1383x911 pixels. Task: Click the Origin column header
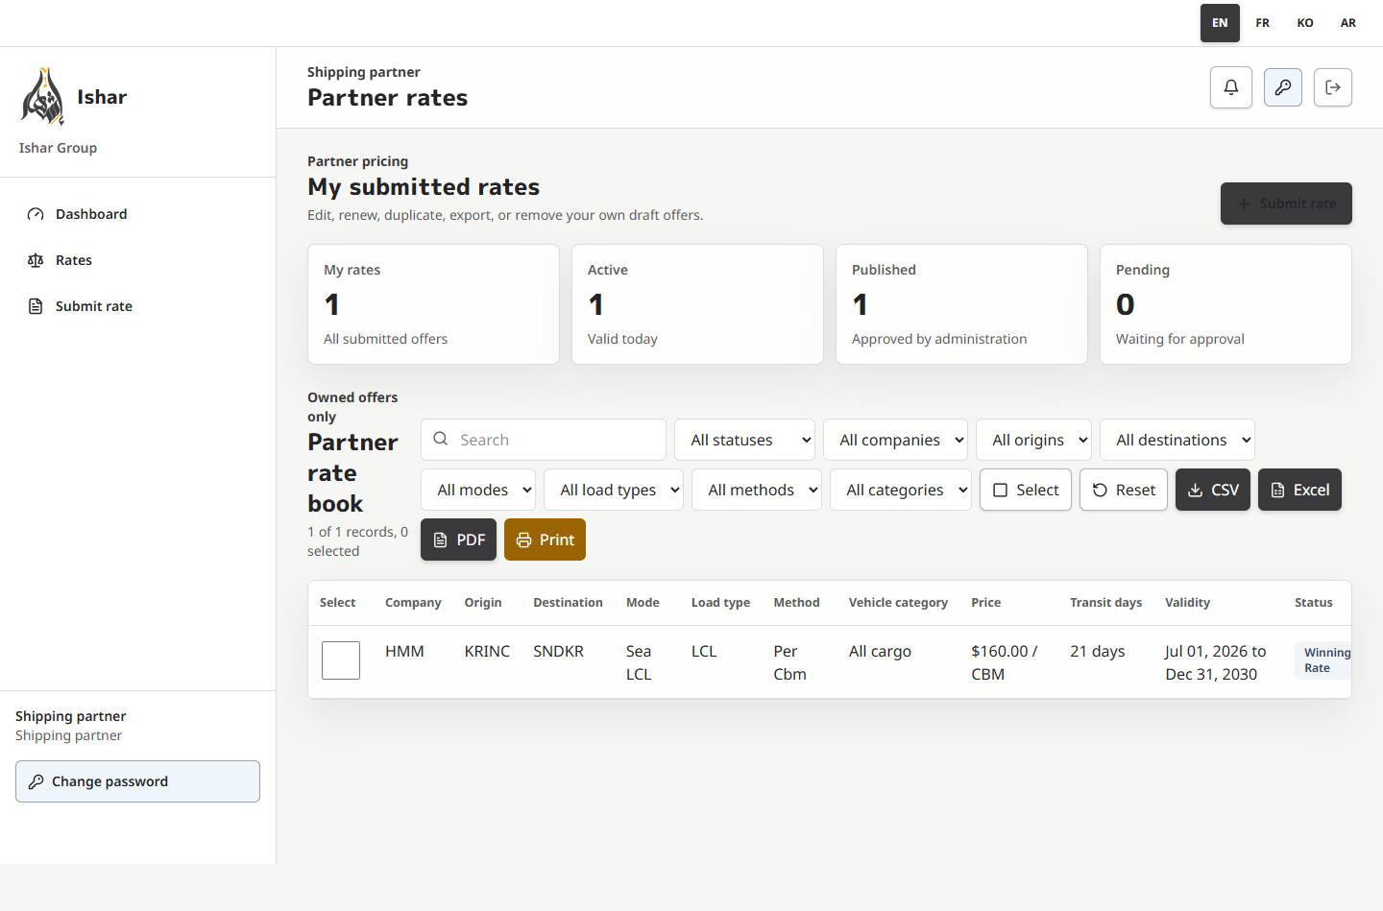[x=483, y=603]
